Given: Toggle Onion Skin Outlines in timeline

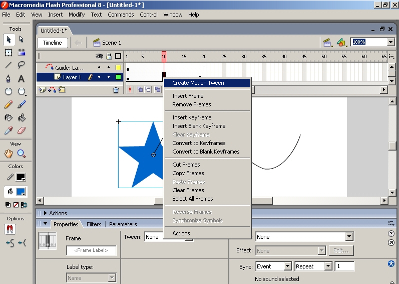Looking at the screenshot, I should coord(148,89).
